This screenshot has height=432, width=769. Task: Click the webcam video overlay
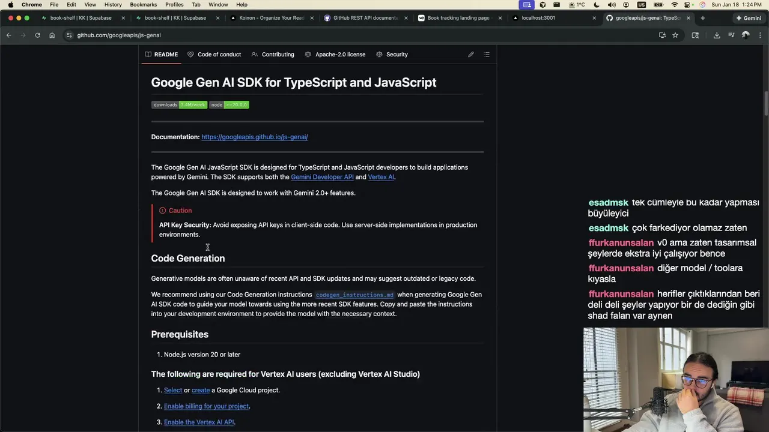(676, 379)
